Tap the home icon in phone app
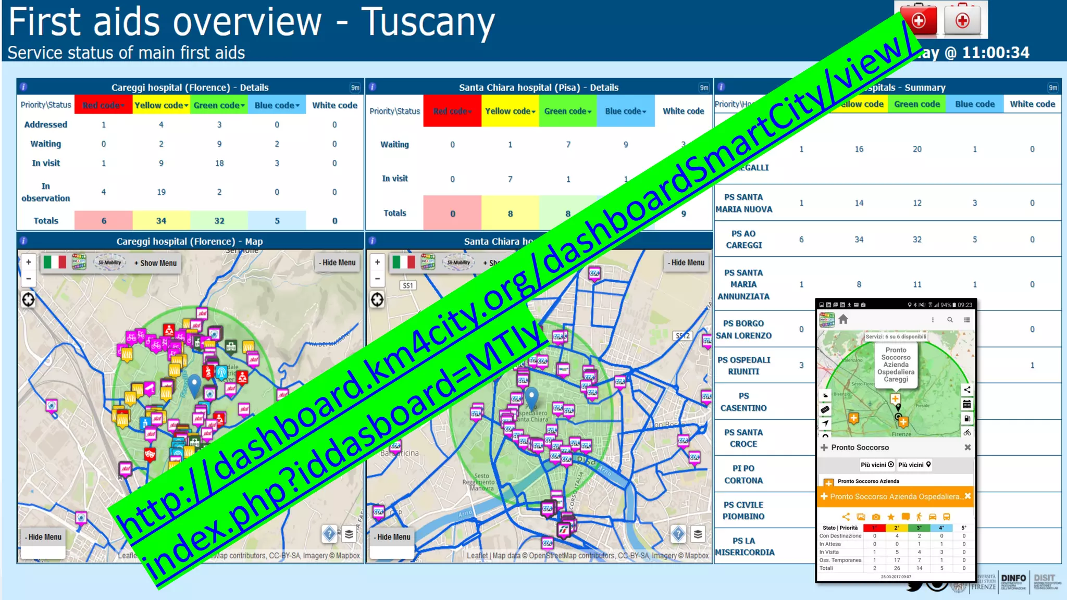The height and width of the screenshot is (600, 1067). tap(843, 319)
